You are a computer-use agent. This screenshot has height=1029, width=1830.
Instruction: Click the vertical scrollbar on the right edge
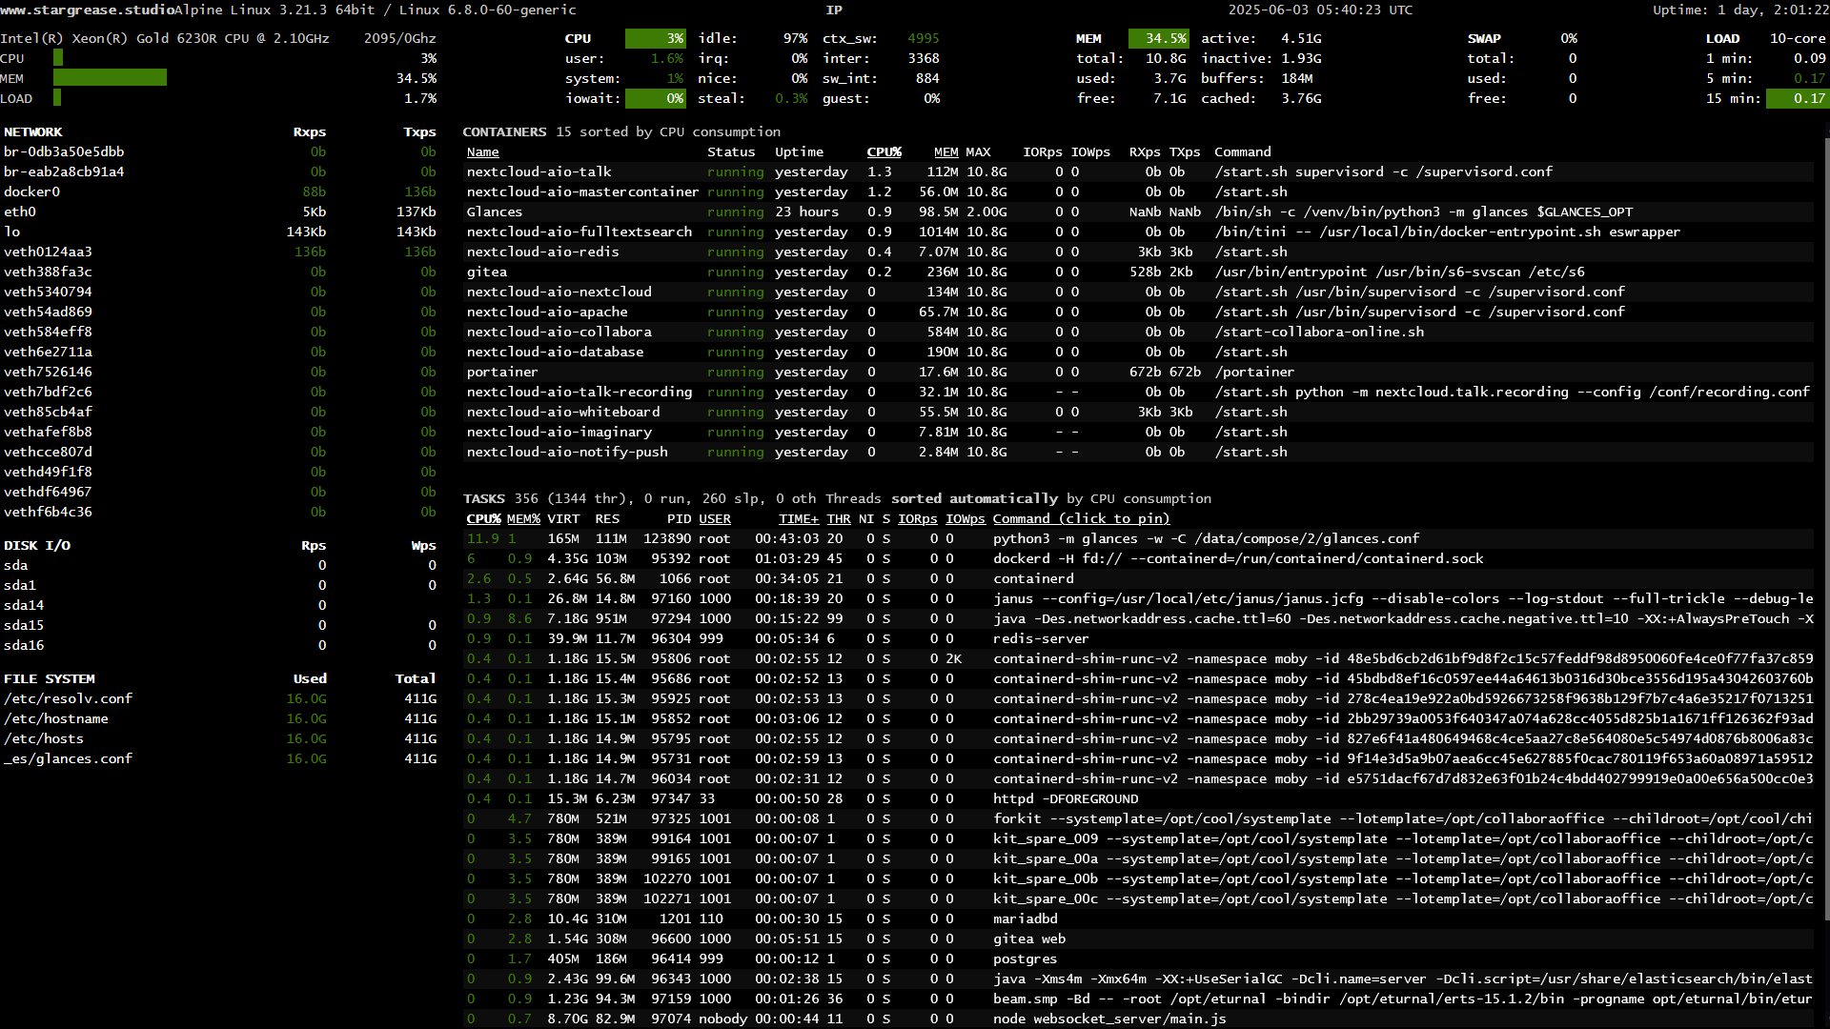1826,529
